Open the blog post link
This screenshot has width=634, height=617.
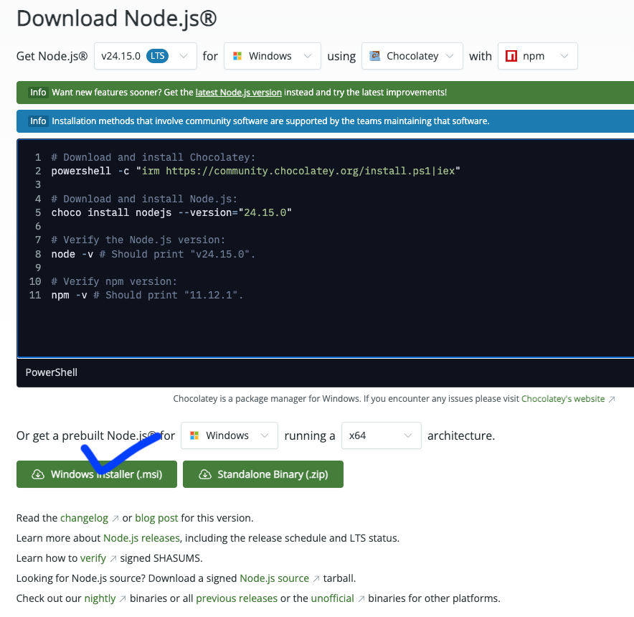[x=156, y=518]
